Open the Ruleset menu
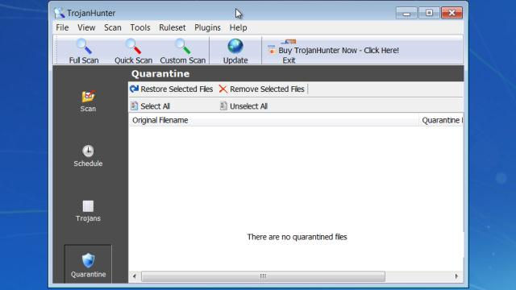The width and height of the screenshot is (516, 290). [172, 27]
